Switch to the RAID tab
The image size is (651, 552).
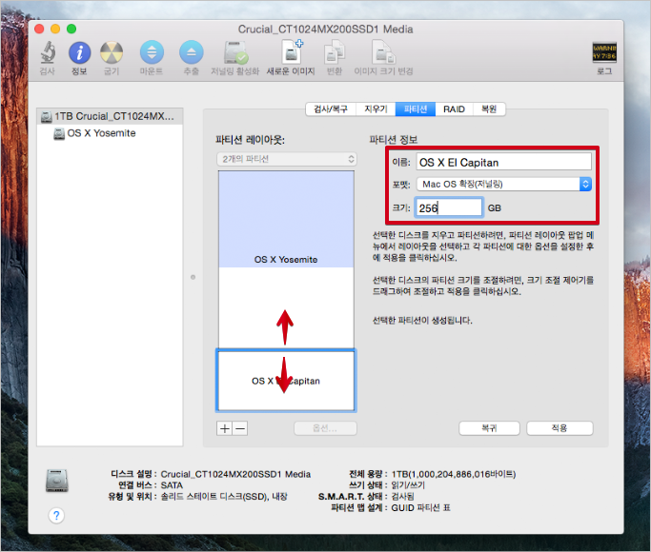point(454,109)
